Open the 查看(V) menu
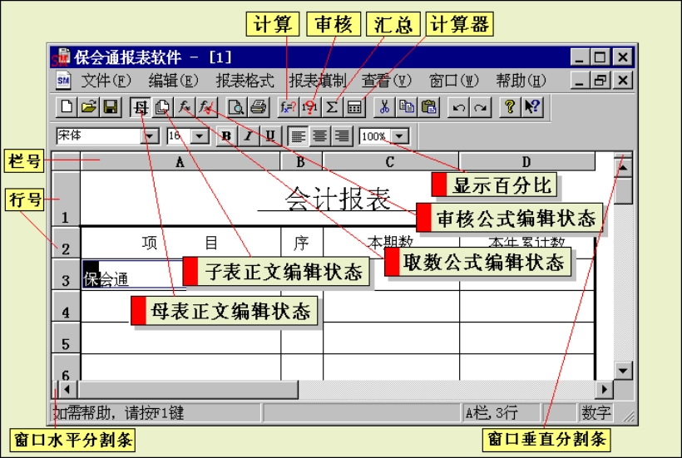Viewport: 682px width, 458px height. pyautogui.click(x=386, y=81)
